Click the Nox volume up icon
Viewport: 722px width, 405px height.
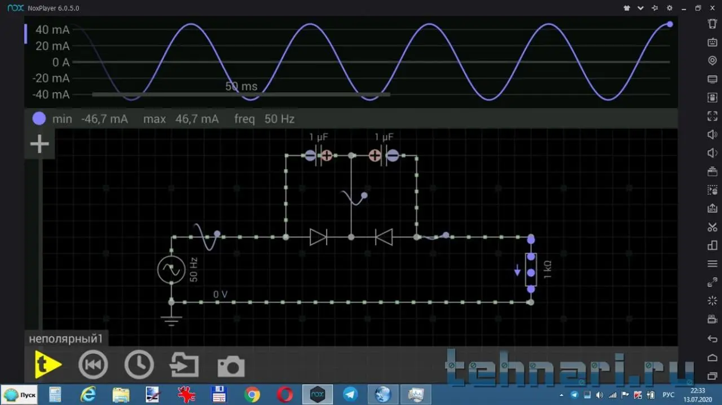coord(712,135)
